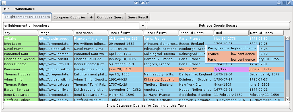Select the Baruch Spinoza key cell

21,90
